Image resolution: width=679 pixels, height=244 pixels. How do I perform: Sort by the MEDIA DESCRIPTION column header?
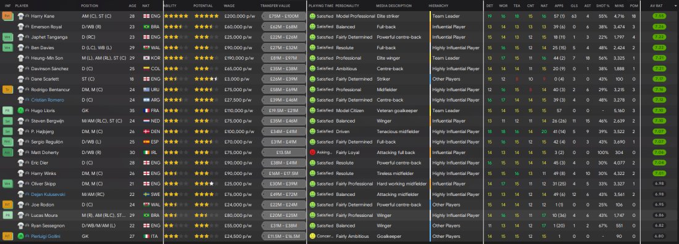point(394,6)
